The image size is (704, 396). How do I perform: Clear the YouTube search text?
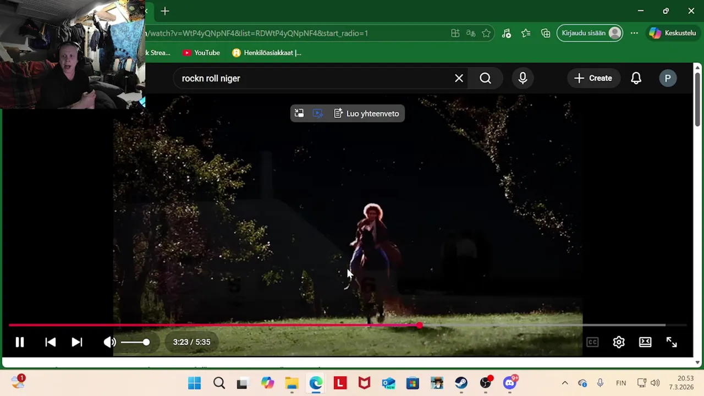pos(459,78)
